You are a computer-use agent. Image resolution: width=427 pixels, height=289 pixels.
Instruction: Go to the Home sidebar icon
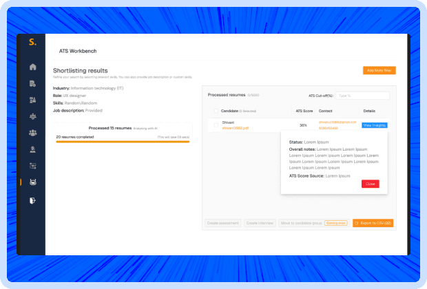(32, 67)
